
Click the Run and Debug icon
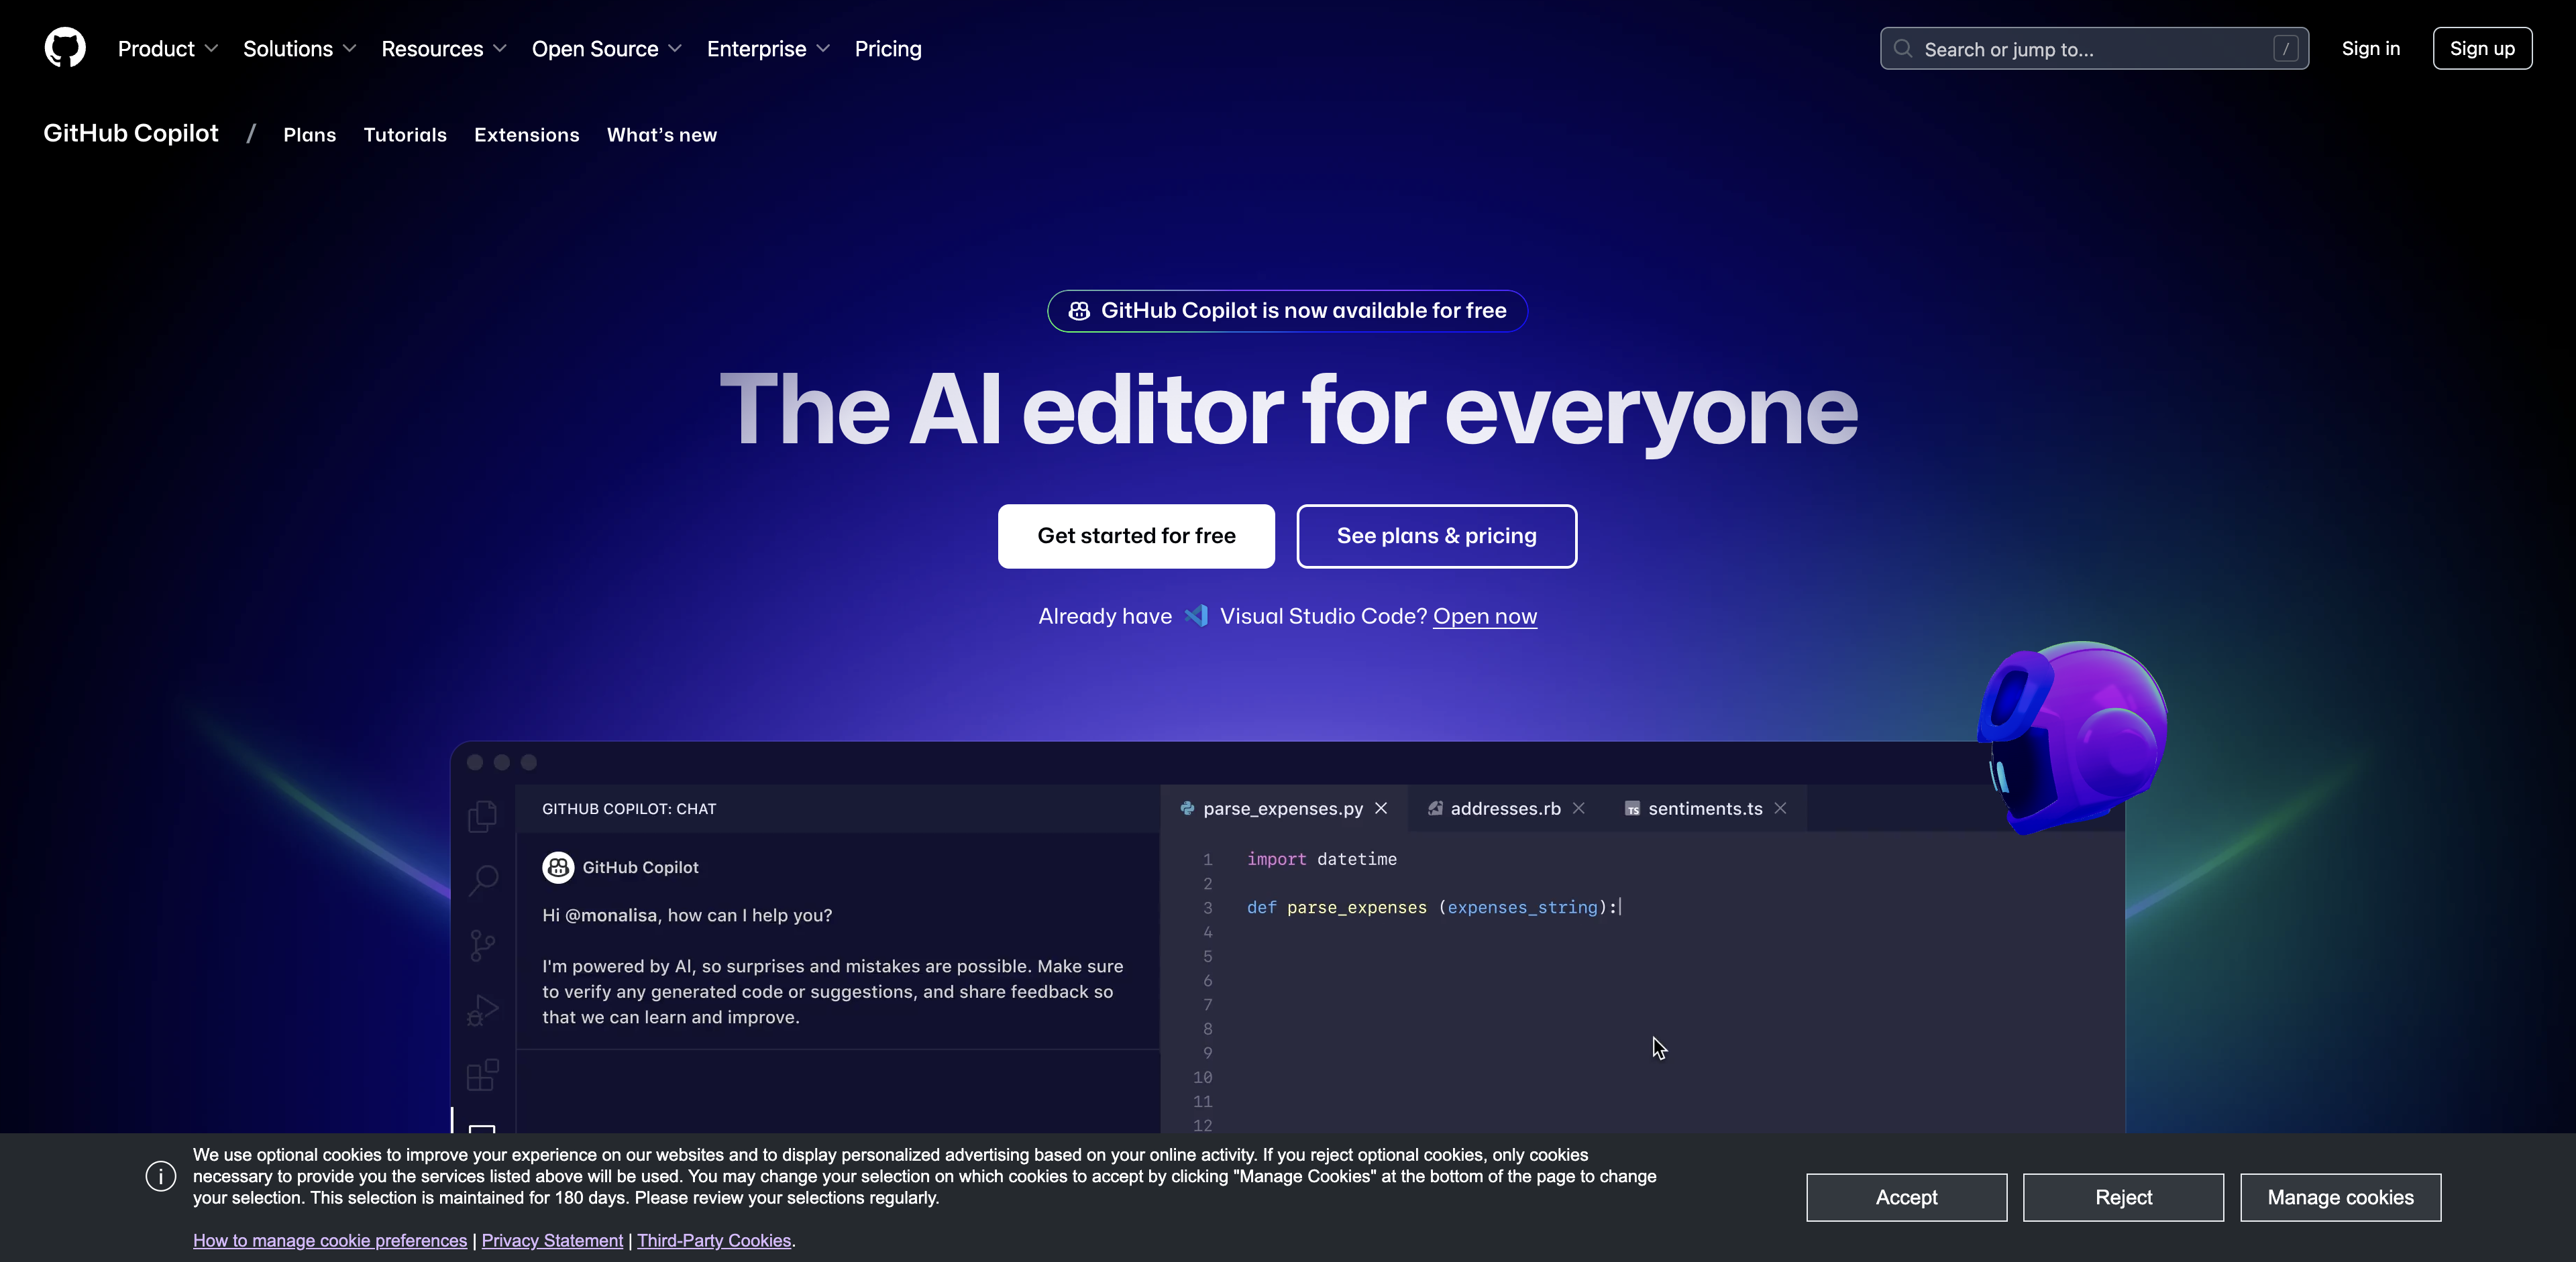point(483,1010)
